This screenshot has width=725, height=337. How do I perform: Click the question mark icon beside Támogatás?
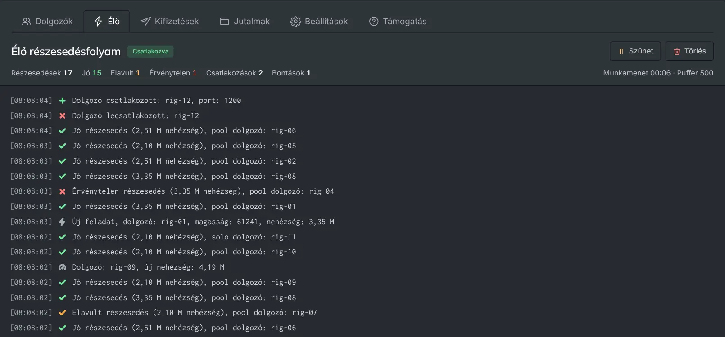coord(374,22)
